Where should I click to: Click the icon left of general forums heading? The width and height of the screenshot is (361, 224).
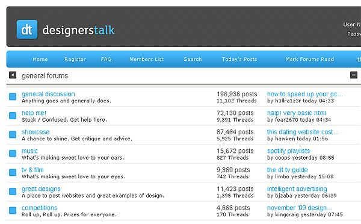coord(13,75)
